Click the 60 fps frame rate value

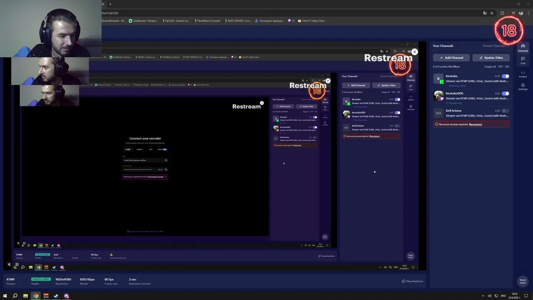pos(109,279)
